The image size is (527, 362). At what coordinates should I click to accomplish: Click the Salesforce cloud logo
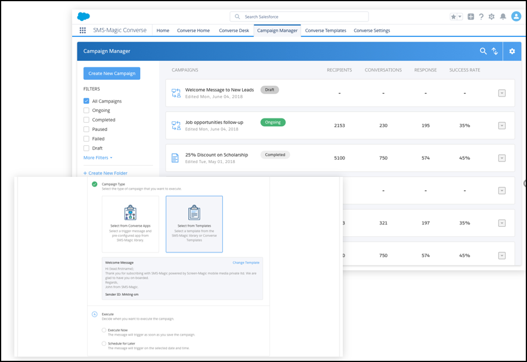pos(83,16)
